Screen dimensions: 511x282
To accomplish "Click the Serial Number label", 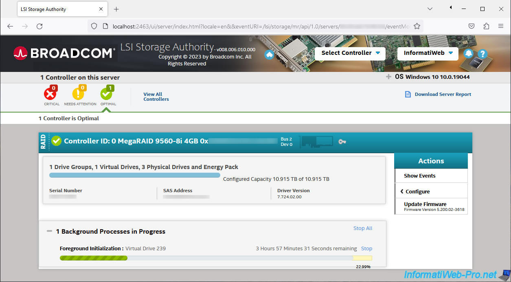I will pyautogui.click(x=66, y=191).
